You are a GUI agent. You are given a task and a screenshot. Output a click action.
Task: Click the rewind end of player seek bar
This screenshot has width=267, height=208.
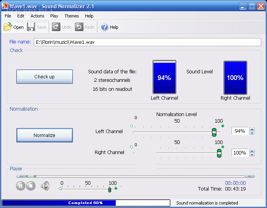click(x=21, y=176)
